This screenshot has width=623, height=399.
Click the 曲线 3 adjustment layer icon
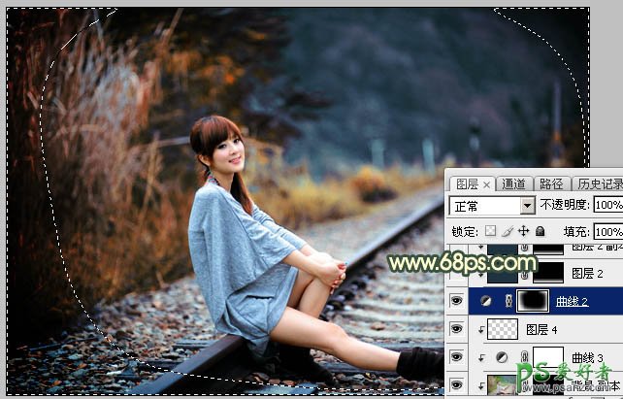(501, 357)
